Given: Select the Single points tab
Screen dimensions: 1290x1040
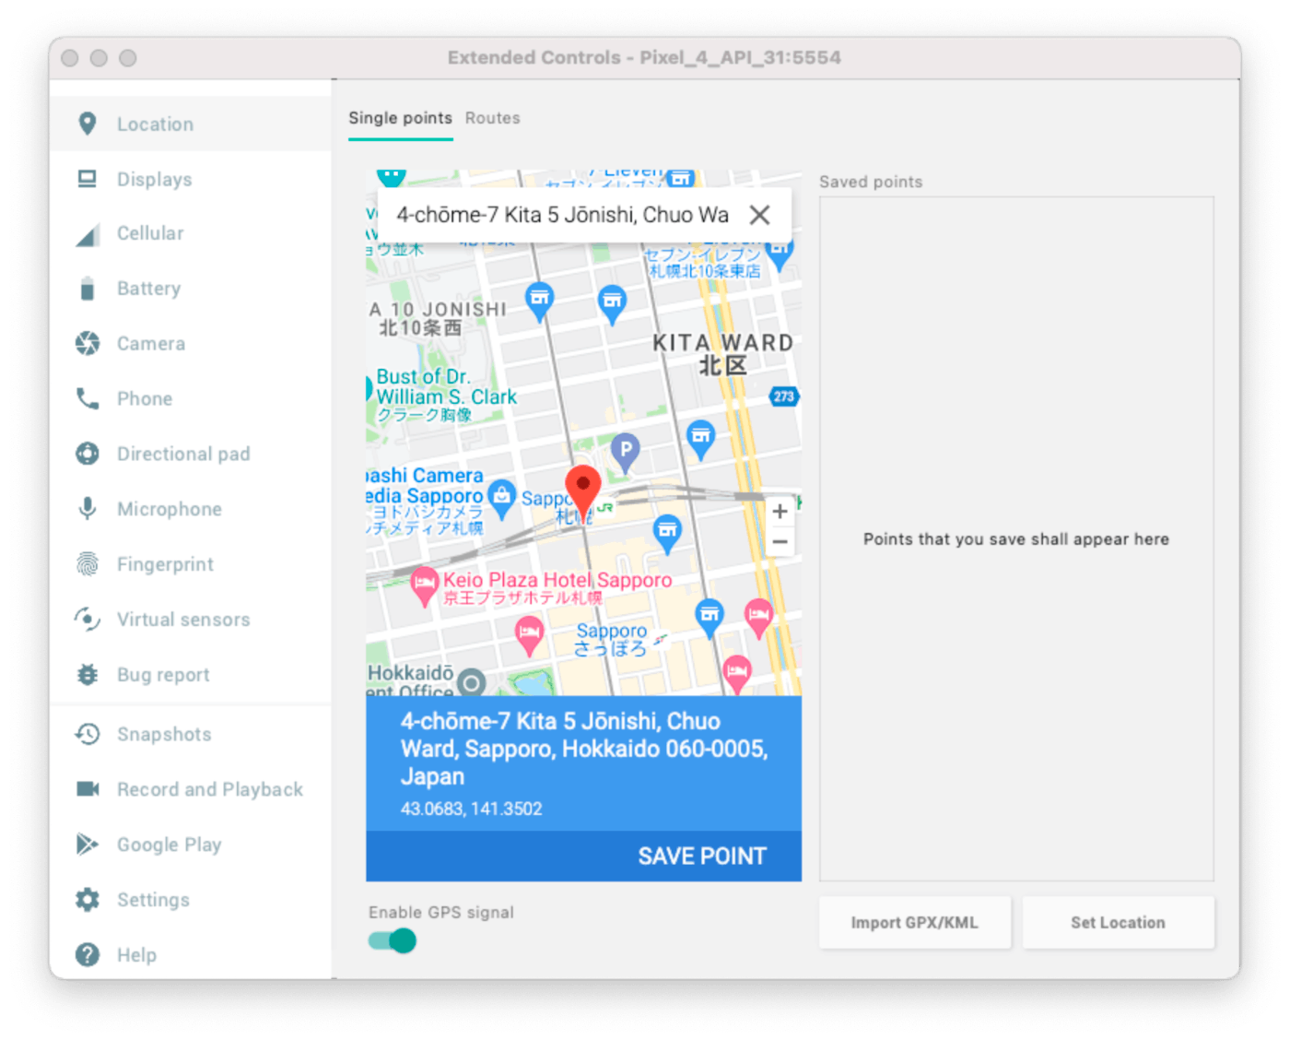Looking at the screenshot, I should 400,118.
